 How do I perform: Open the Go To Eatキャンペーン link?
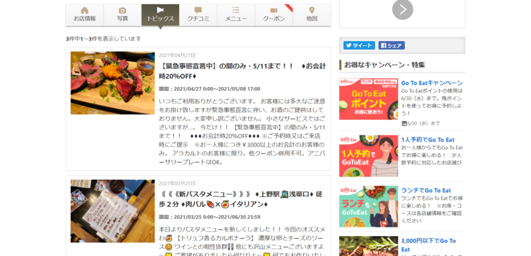[432, 83]
